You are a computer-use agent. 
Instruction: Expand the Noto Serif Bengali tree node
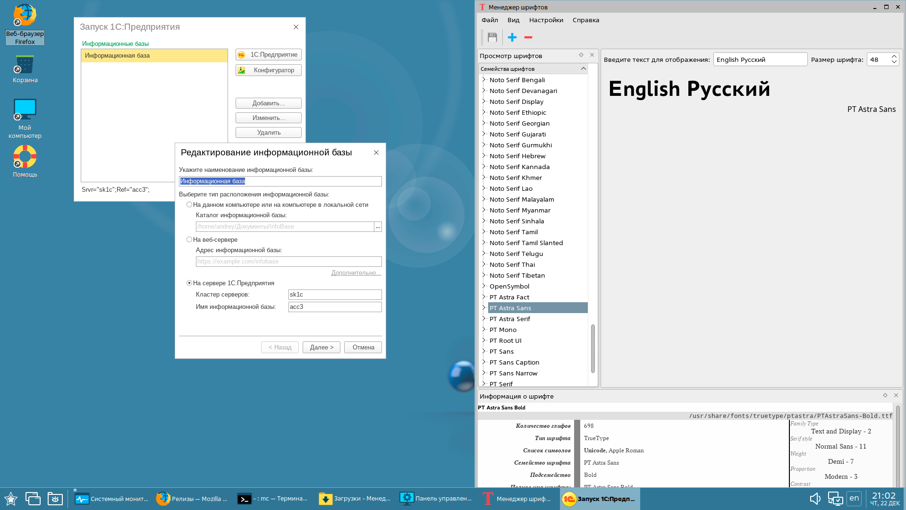484,80
